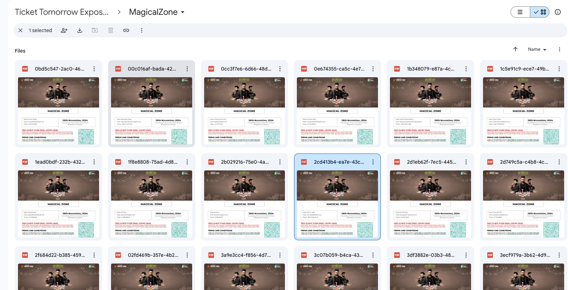Select the 2d1eb62f-7ec5-445... ticket thumbnail
The image size is (568, 290).
(x=430, y=204)
